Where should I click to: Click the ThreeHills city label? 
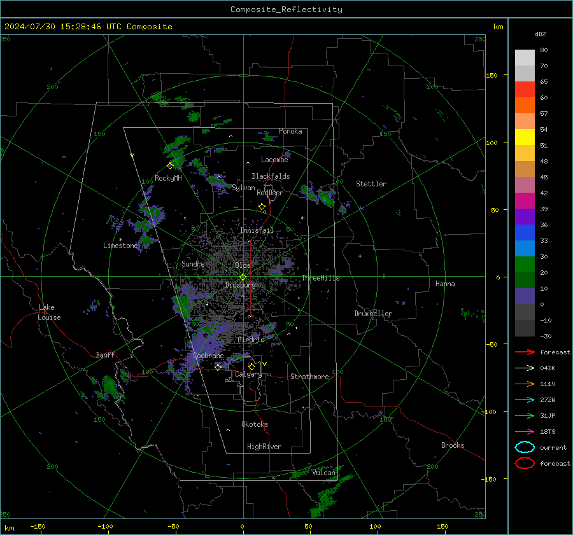coord(320,278)
